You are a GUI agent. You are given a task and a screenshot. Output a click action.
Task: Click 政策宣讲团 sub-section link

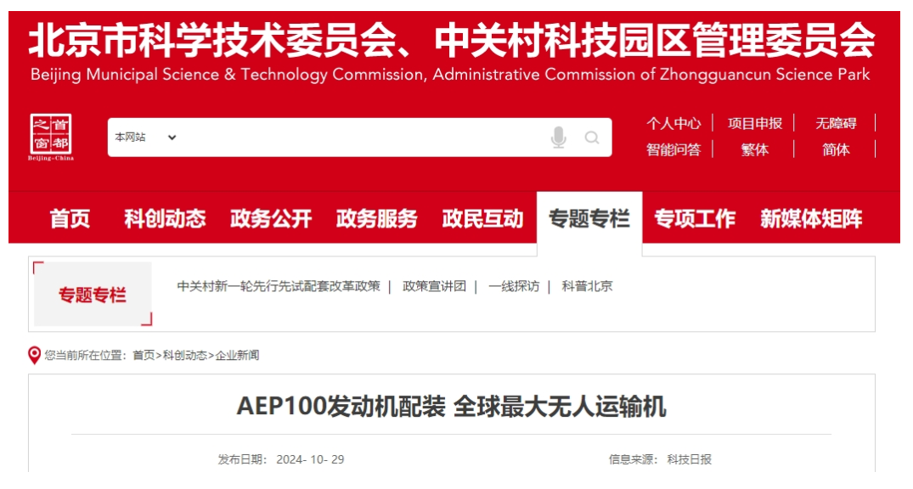[434, 286]
